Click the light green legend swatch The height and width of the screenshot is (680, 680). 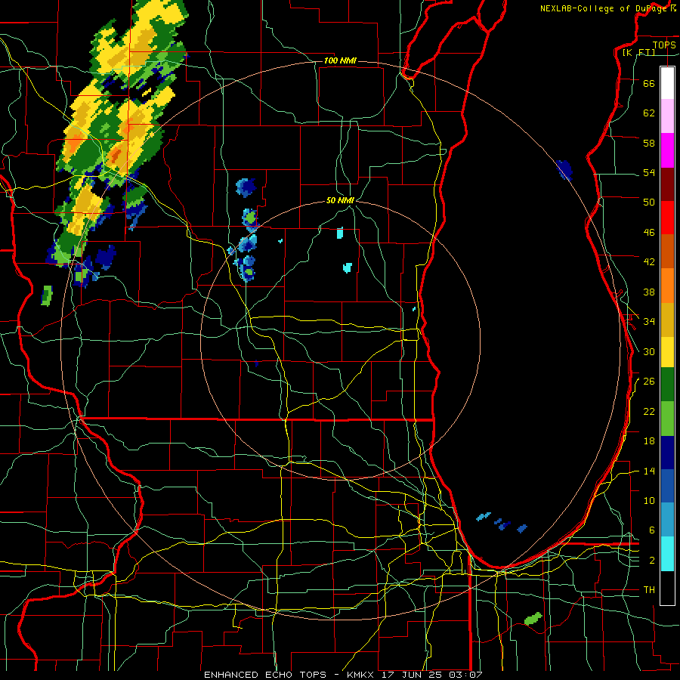pyautogui.click(x=667, y=419)
